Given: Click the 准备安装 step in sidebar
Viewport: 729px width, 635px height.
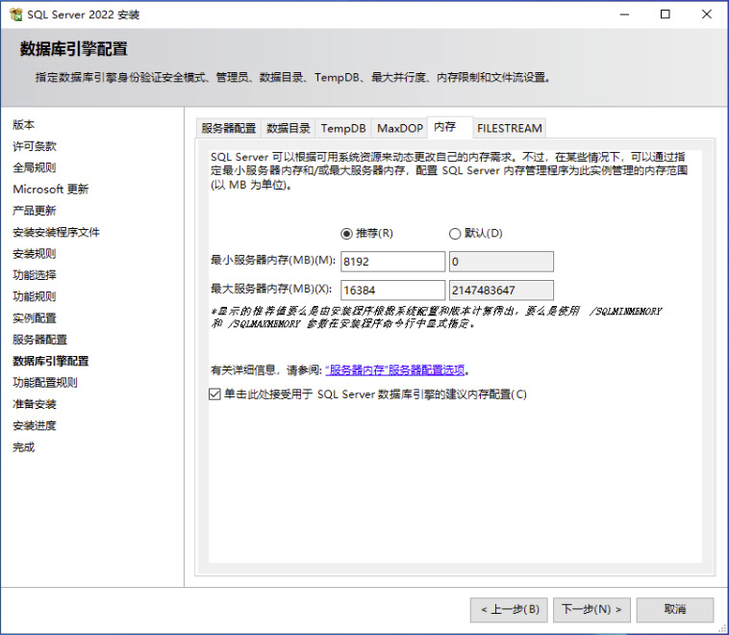Looking at the screenshot, I should coord(35,404).
